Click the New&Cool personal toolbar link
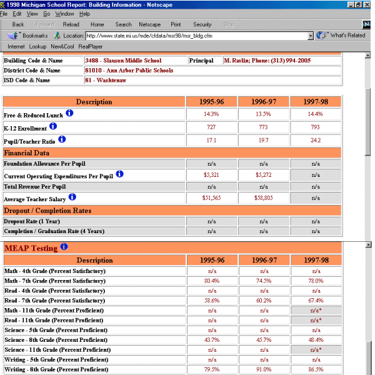This screenshot has height=375, width=375. click(x=62, y=46)
